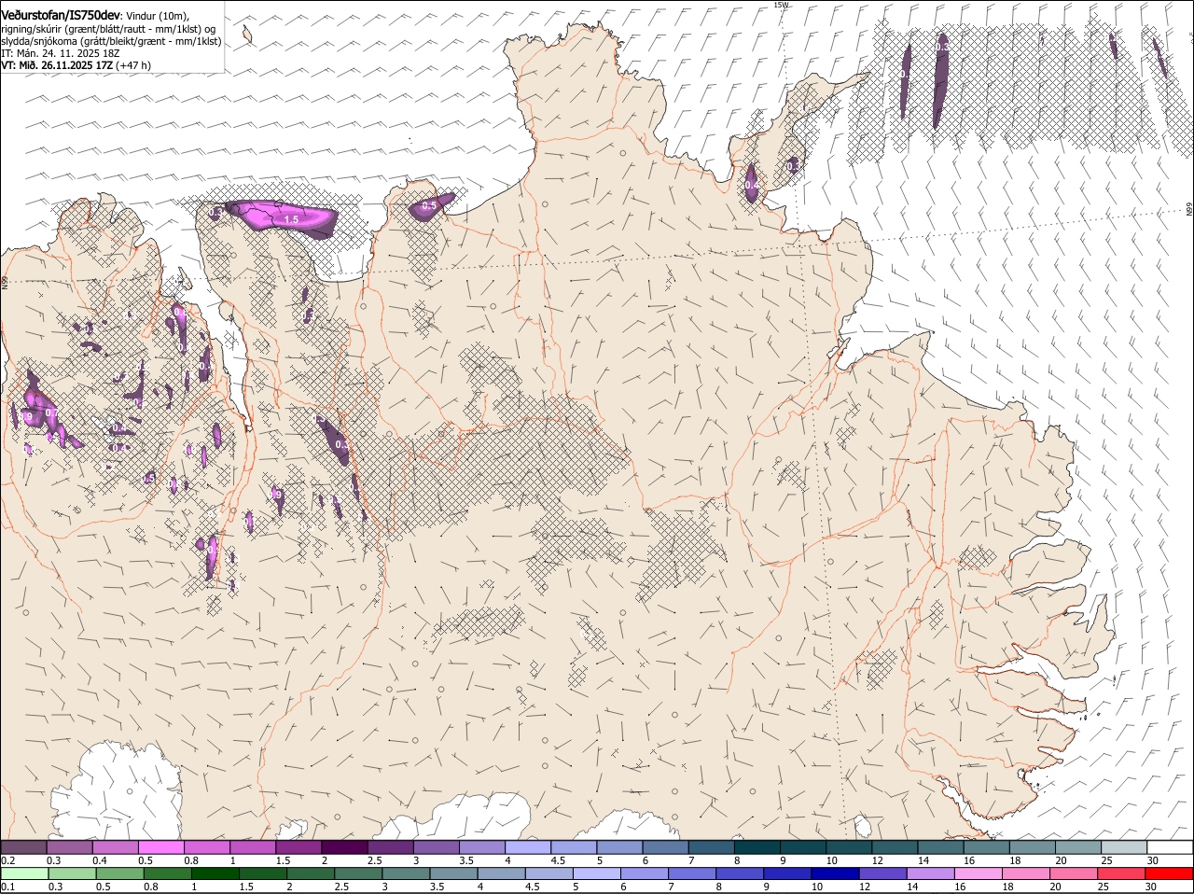Screen dimensions: 1194x894
Task: Click the '15W' longitude label at top
Action: pyautogui.click(x=781, y=5)
